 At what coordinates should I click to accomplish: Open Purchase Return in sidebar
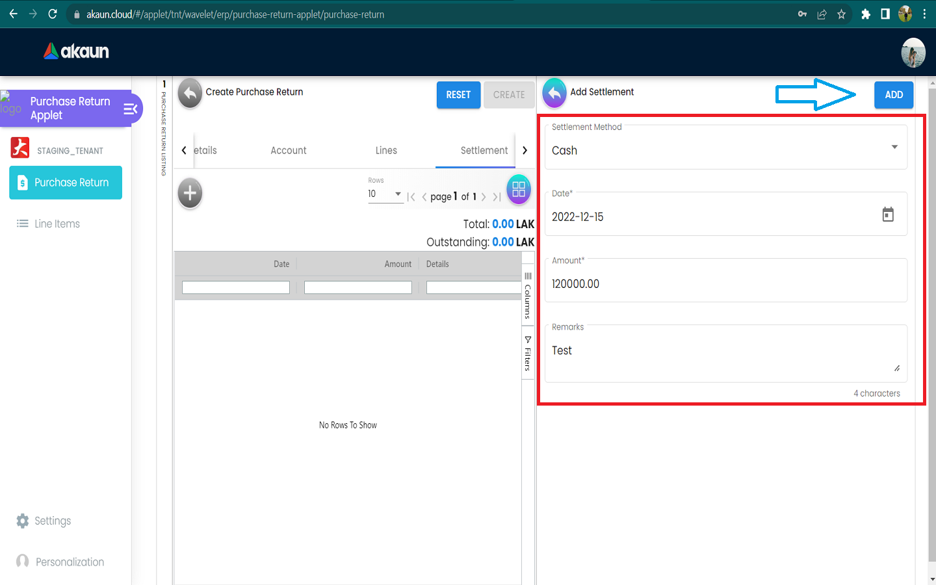(66, 183)
